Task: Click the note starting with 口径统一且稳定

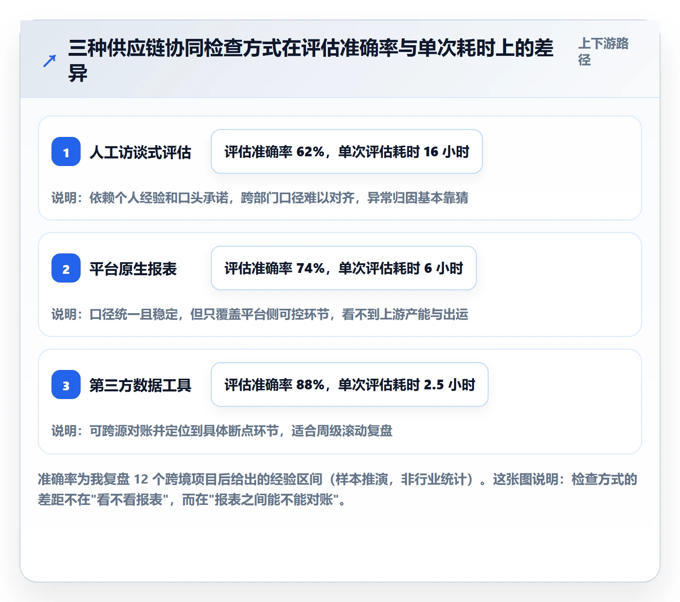Action: click(x=260, y=315)
